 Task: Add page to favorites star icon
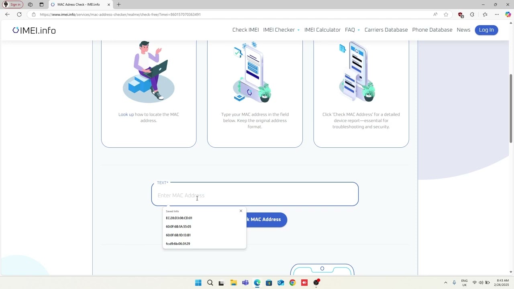click(446, 14)
